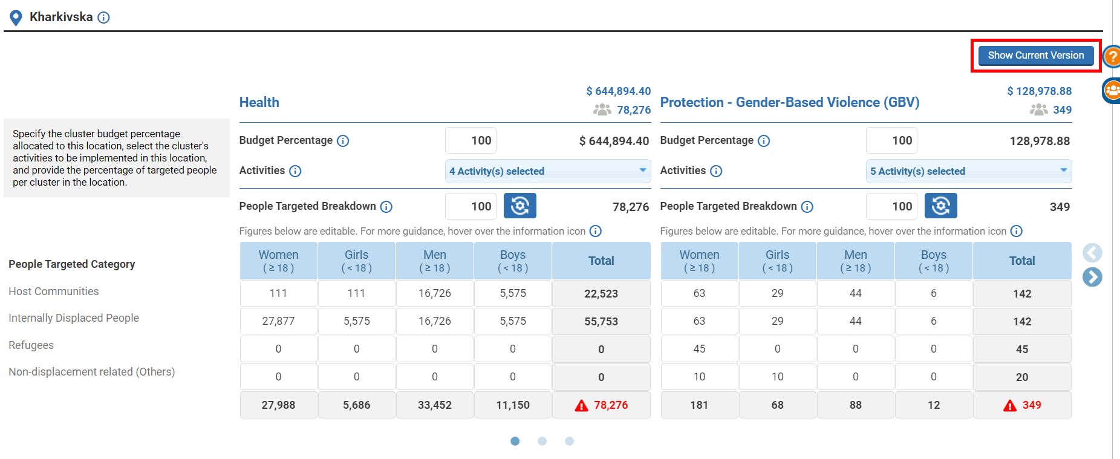
Task: Edit GBV People Targeted percentage field
Action: [x=891, y=206]
